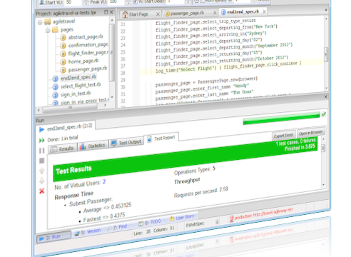This screenshot has height=257, width=351.
Task: Click the Export Excel button
Action: [x=284, y=136]
